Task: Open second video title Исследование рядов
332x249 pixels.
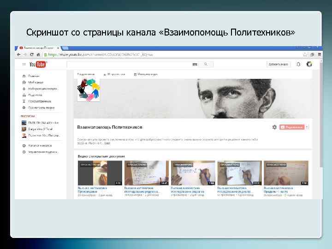Action: point(142,190)
